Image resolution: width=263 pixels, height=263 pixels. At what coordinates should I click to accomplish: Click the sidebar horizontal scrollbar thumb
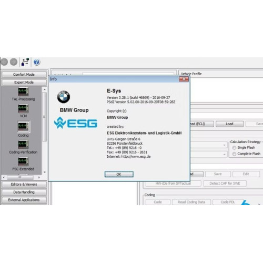click(x=20, y=177)
